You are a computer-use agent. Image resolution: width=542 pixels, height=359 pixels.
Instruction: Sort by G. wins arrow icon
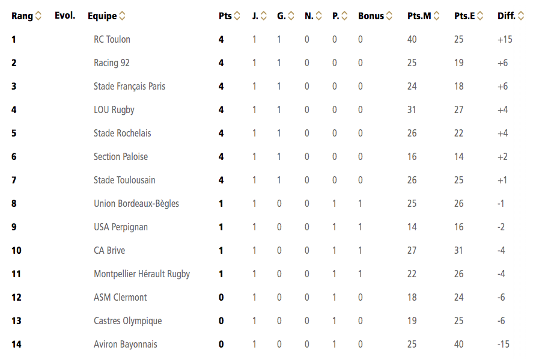point(291,16)
